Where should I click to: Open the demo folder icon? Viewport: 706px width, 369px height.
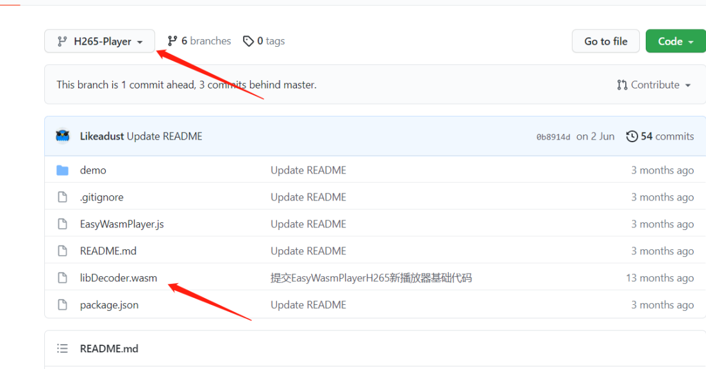tap(63, 170)
